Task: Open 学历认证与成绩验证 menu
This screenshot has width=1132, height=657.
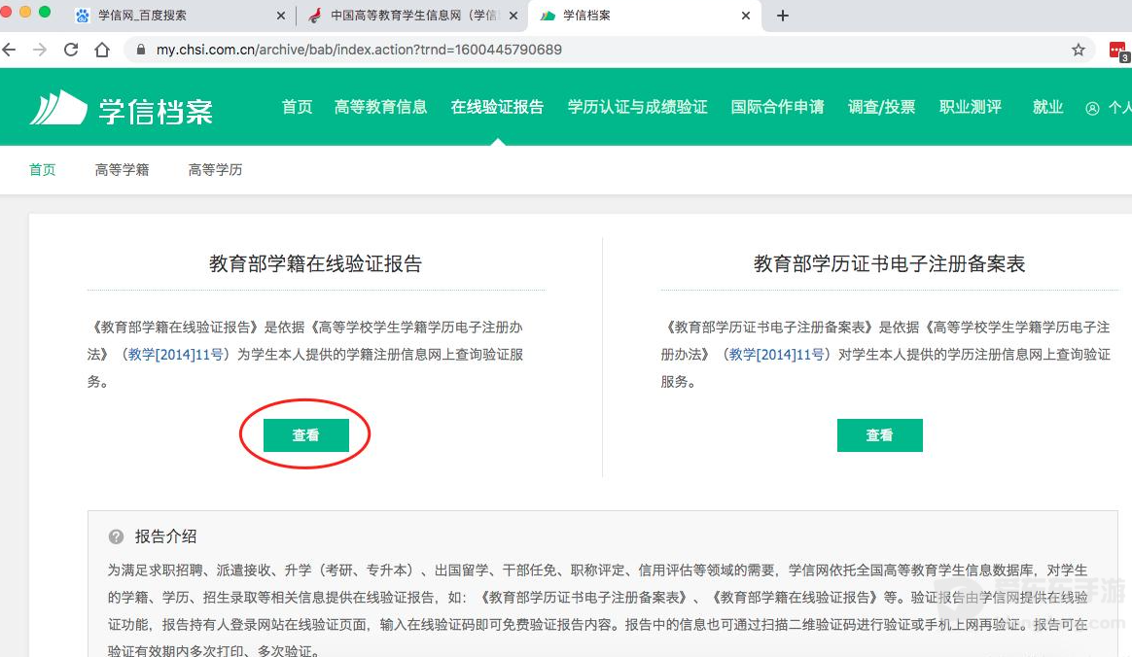Action: click(x=637, y=107)
